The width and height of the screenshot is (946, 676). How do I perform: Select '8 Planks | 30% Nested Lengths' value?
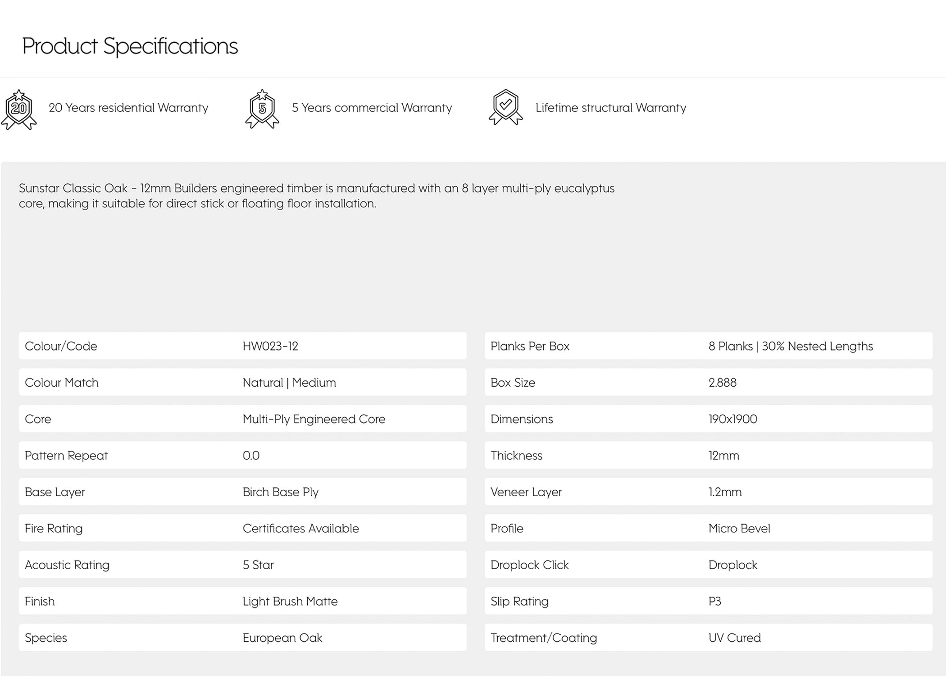[x=791, y=346]
